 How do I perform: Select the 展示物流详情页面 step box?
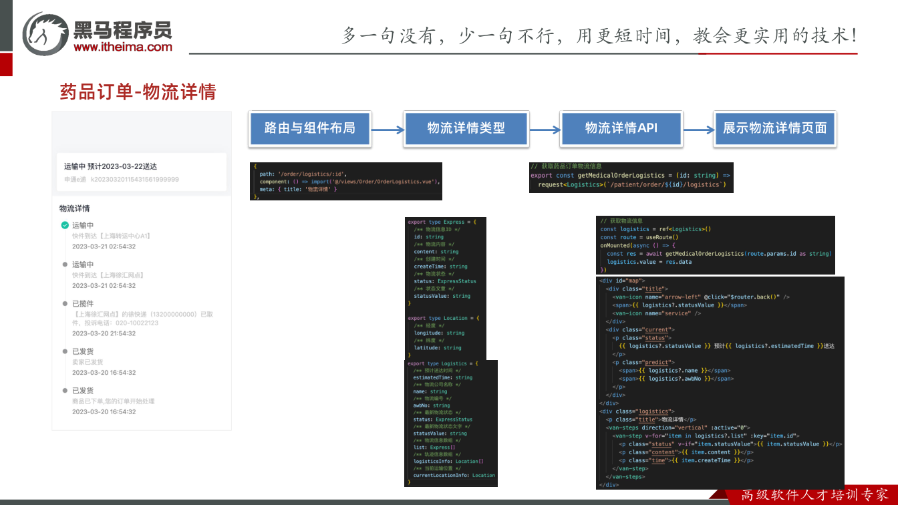point(775,128)
